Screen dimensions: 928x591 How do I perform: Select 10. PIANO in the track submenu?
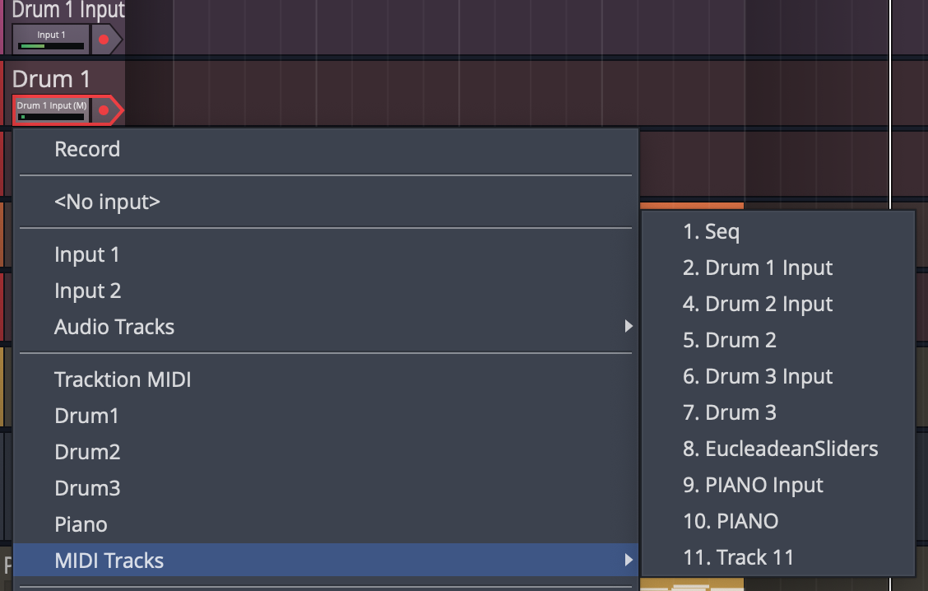click(x=731, y=521)
